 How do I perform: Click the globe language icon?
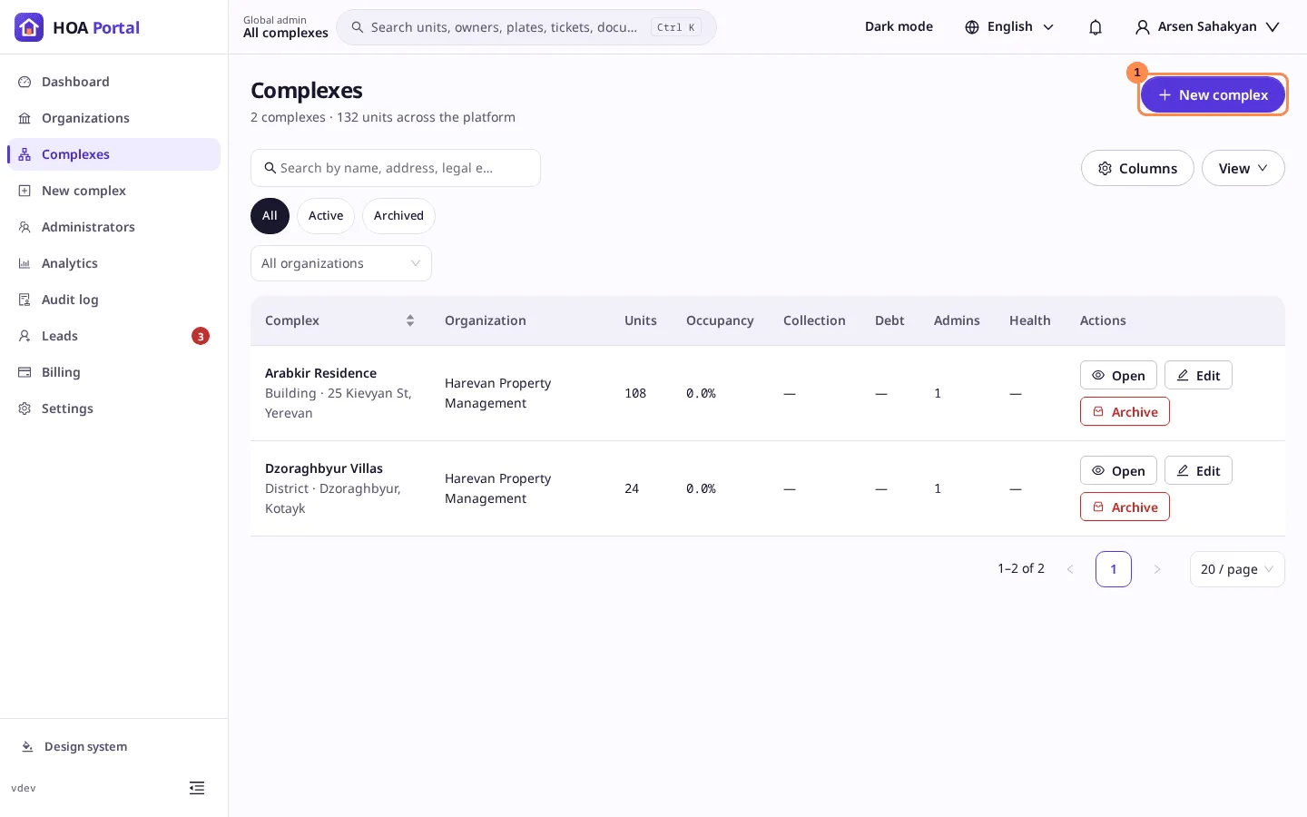972,27
